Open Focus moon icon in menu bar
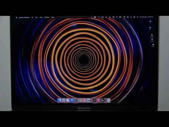This screenshot has width=169, height=127. tap(110, 17)
